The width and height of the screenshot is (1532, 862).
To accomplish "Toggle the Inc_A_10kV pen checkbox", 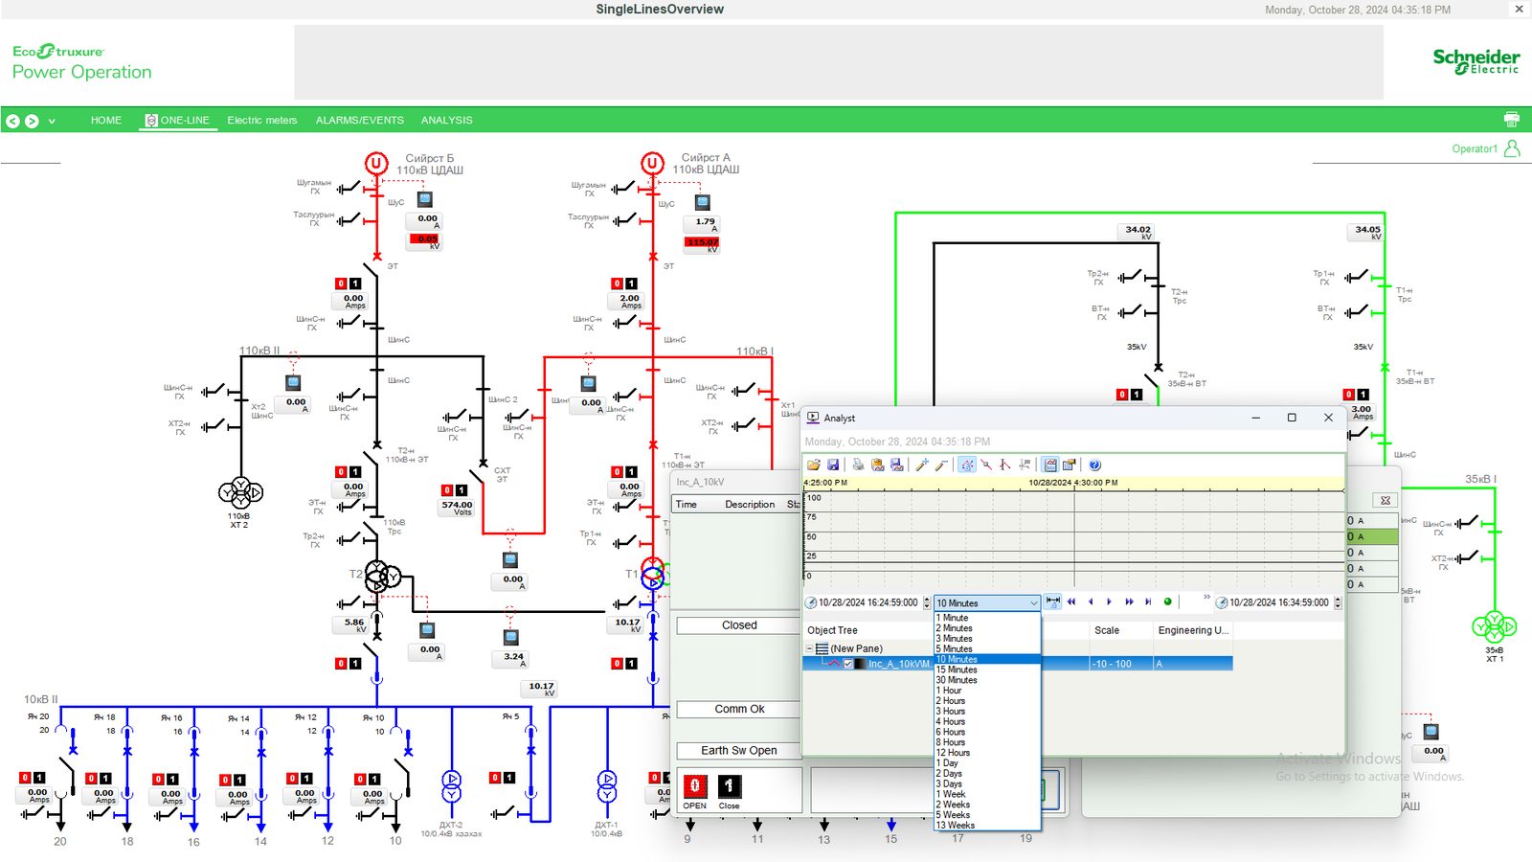I will pyautogui.click(x=848, y=664).
